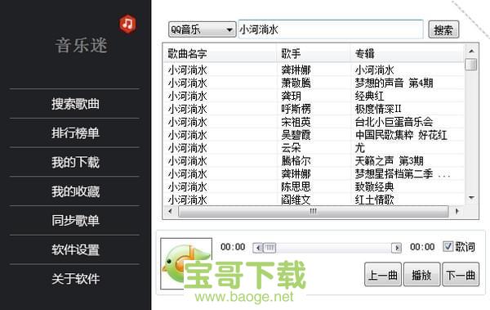
Task: Click the progress bar right arrow
Action: point(397,248)
